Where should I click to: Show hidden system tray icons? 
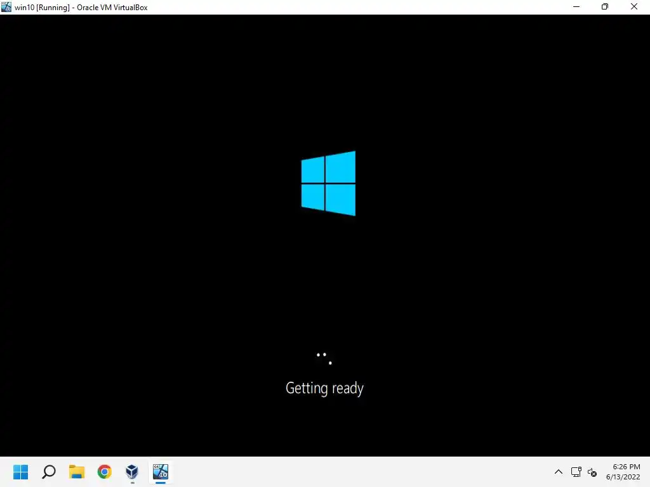(x=559, y=472)
